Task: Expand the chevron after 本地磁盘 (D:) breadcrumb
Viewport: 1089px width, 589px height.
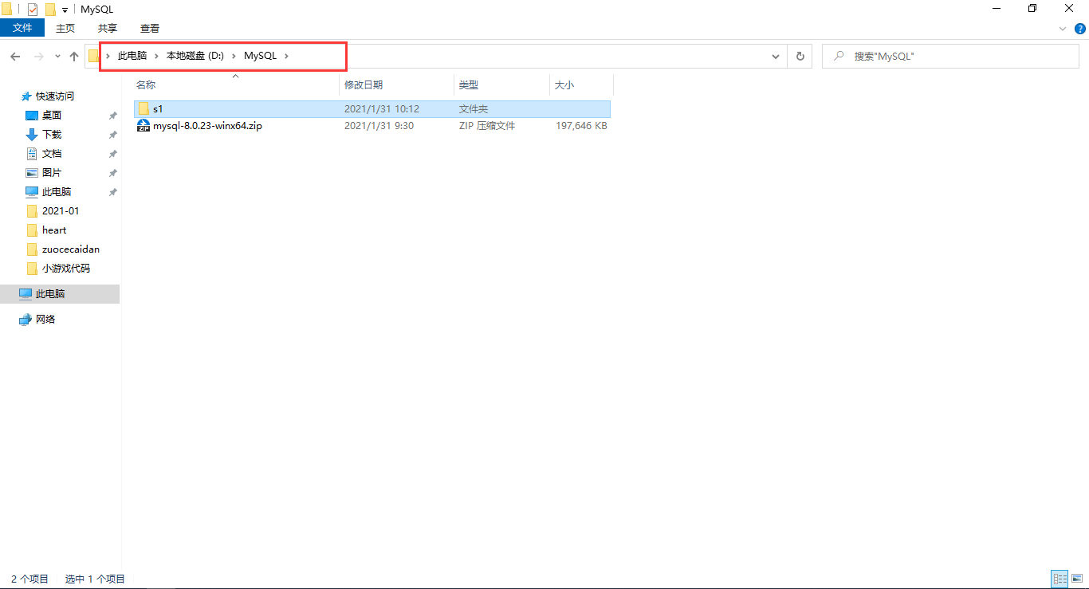Action: 234,56
